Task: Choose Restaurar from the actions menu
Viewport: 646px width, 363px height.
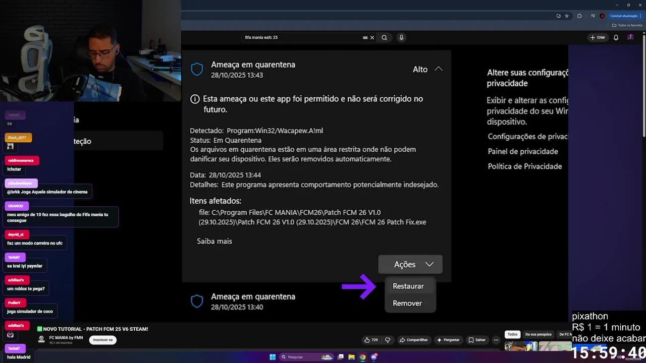Action: click(408, 286)
